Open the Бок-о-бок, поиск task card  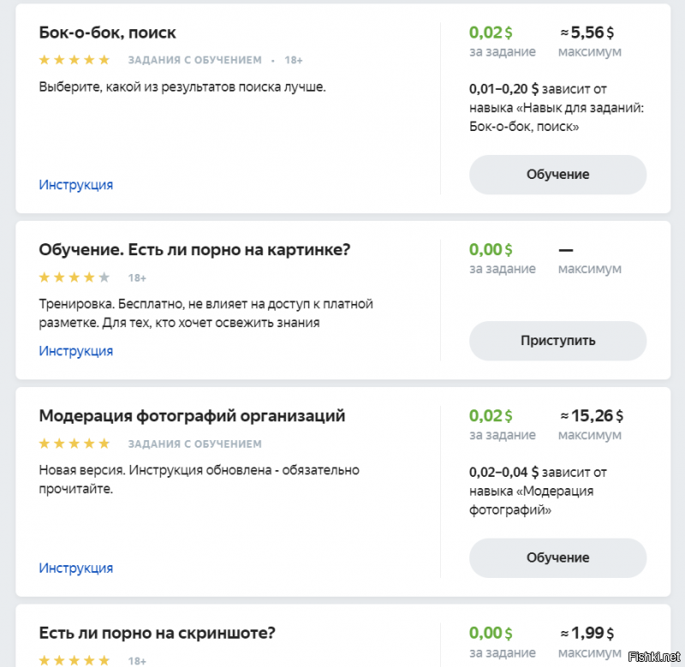(x=106, y=33)
